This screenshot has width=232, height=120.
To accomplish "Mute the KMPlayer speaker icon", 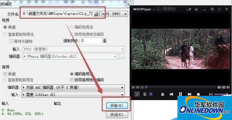I will pos(211,94).
